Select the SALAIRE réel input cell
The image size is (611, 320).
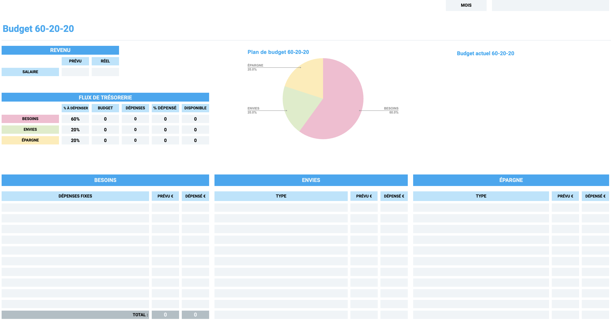pyautogui.click(x=105, y=72)
